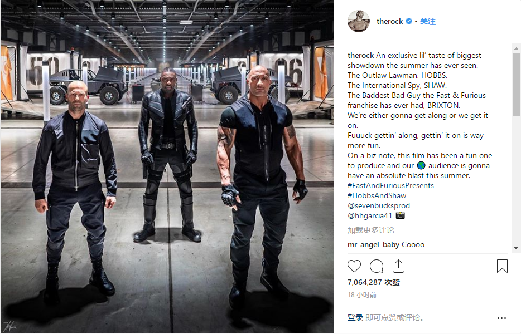Screen dimensions: 521x334
Task: Load more comments via 加载更多评论
Action: pyautogui.click(x=371, y=230)
